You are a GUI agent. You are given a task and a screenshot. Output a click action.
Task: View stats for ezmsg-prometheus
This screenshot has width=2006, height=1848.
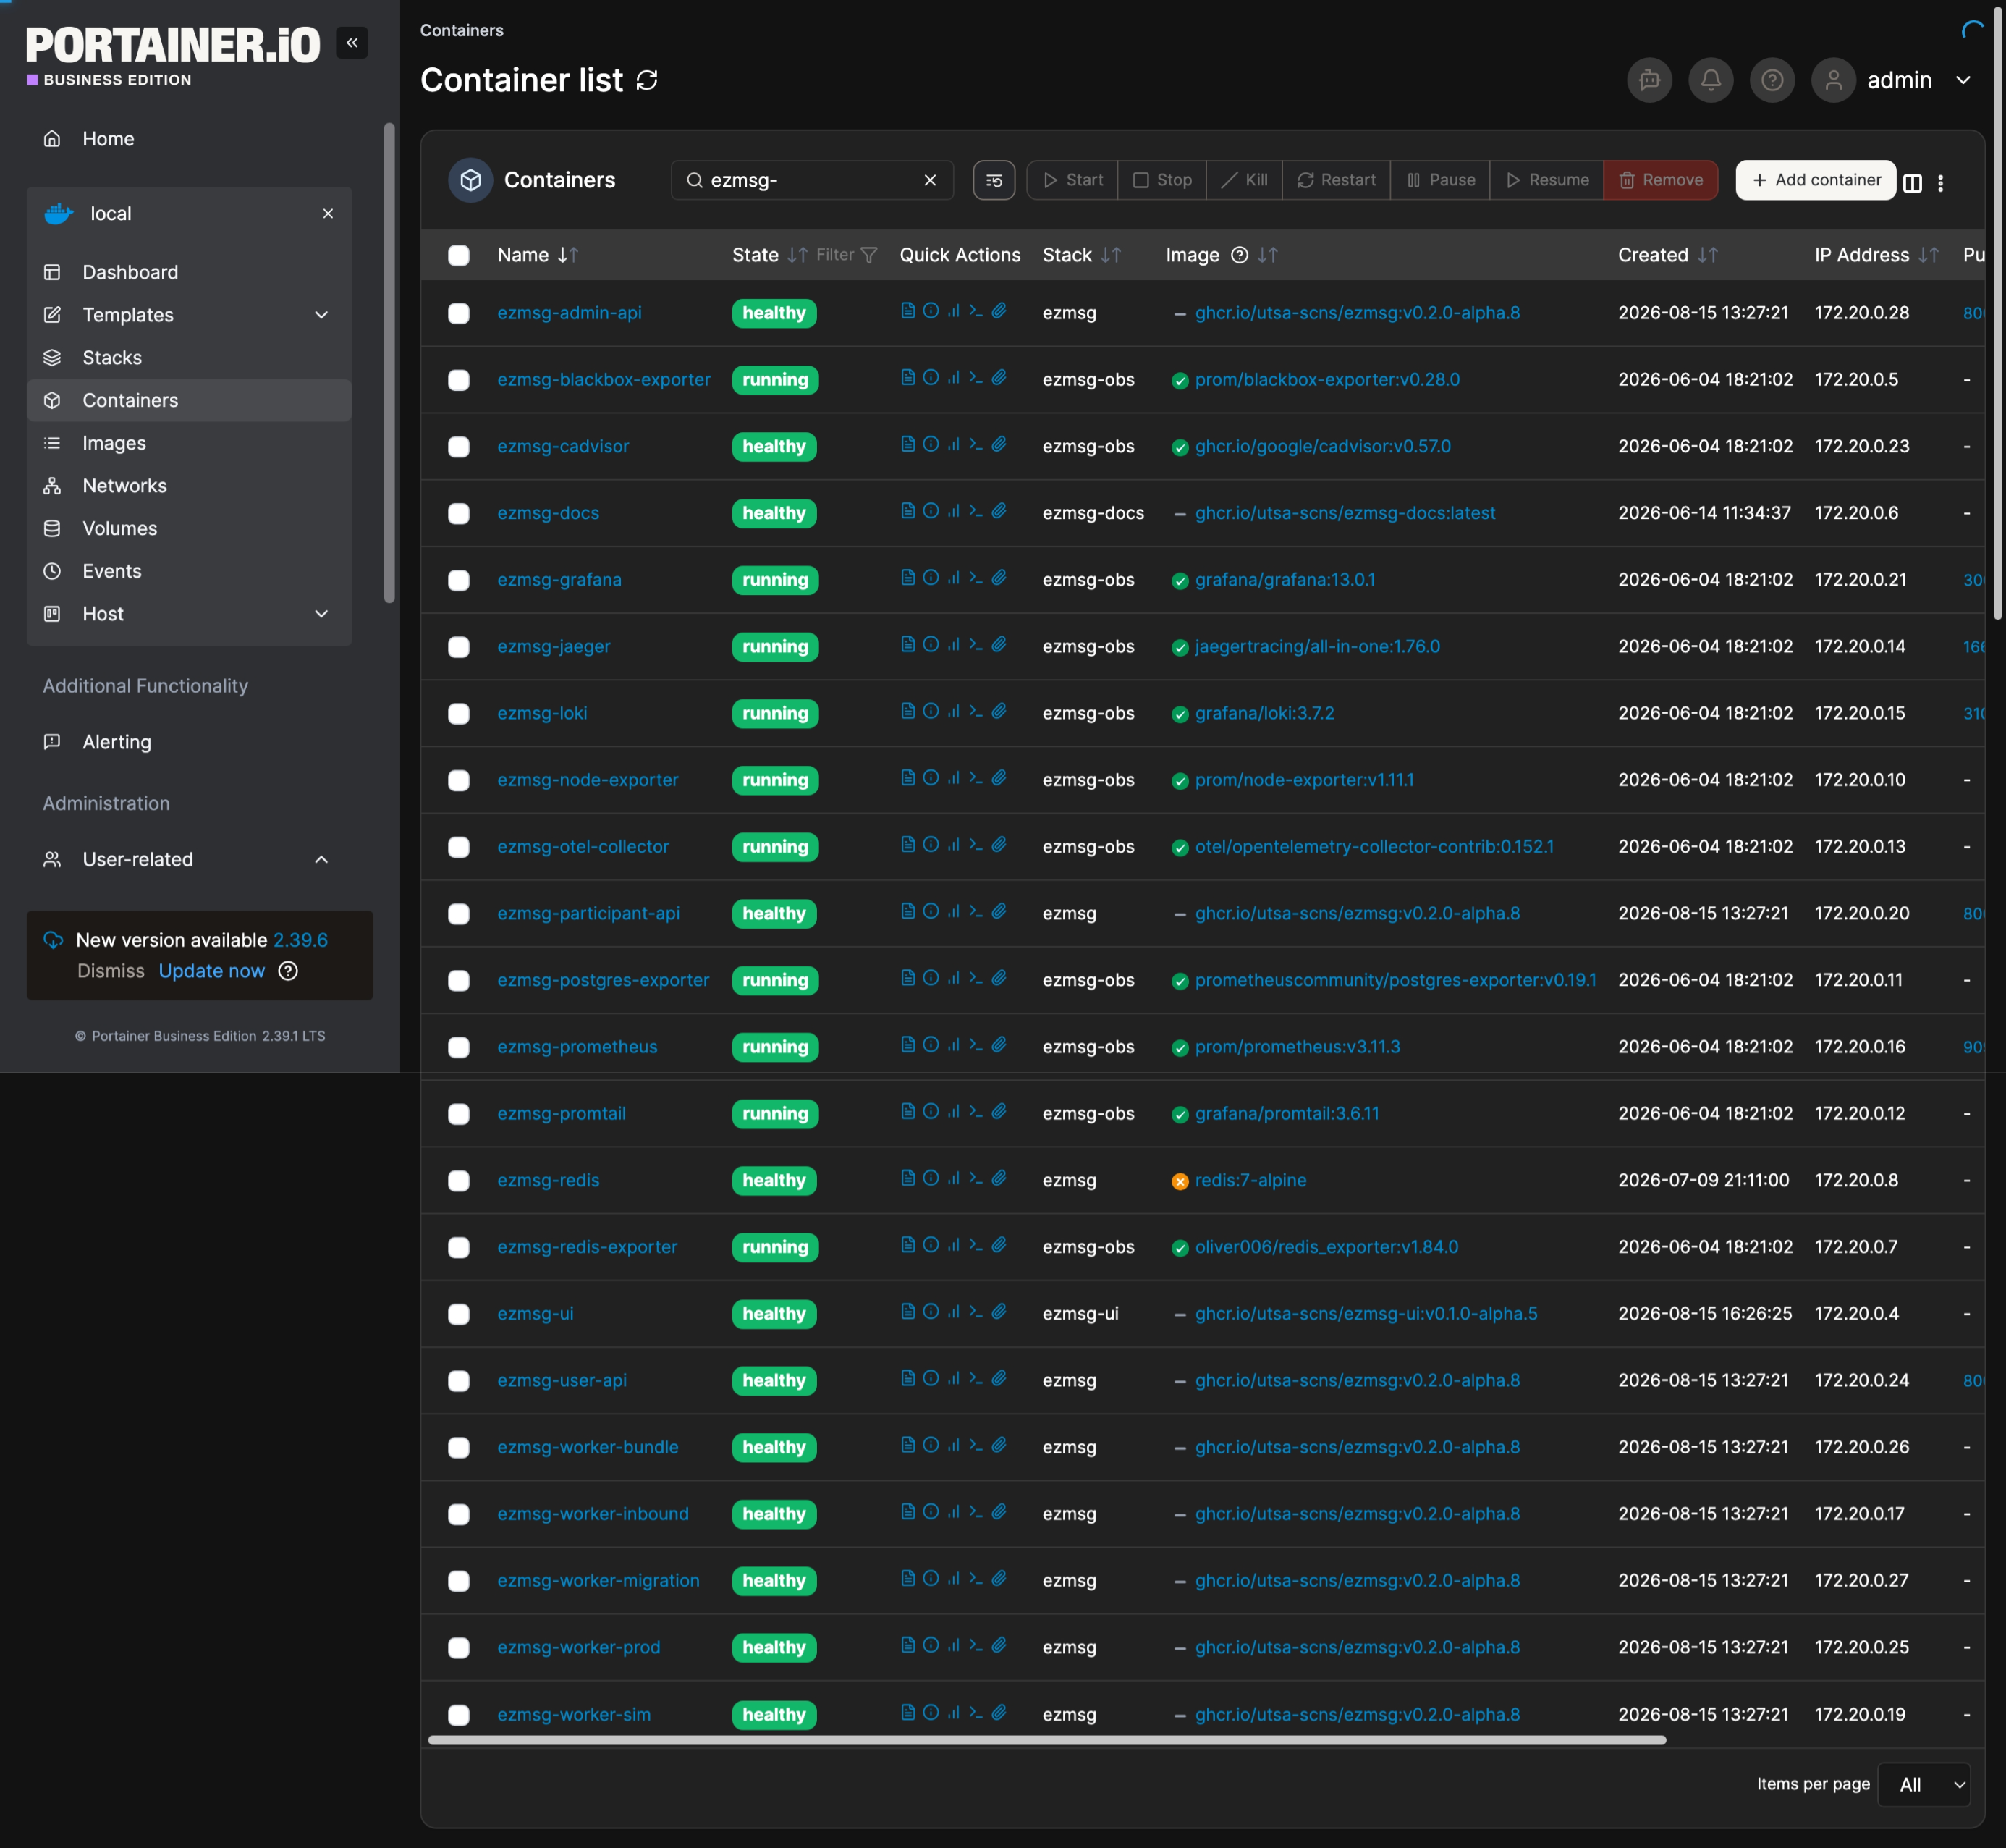click(954, 1045)
